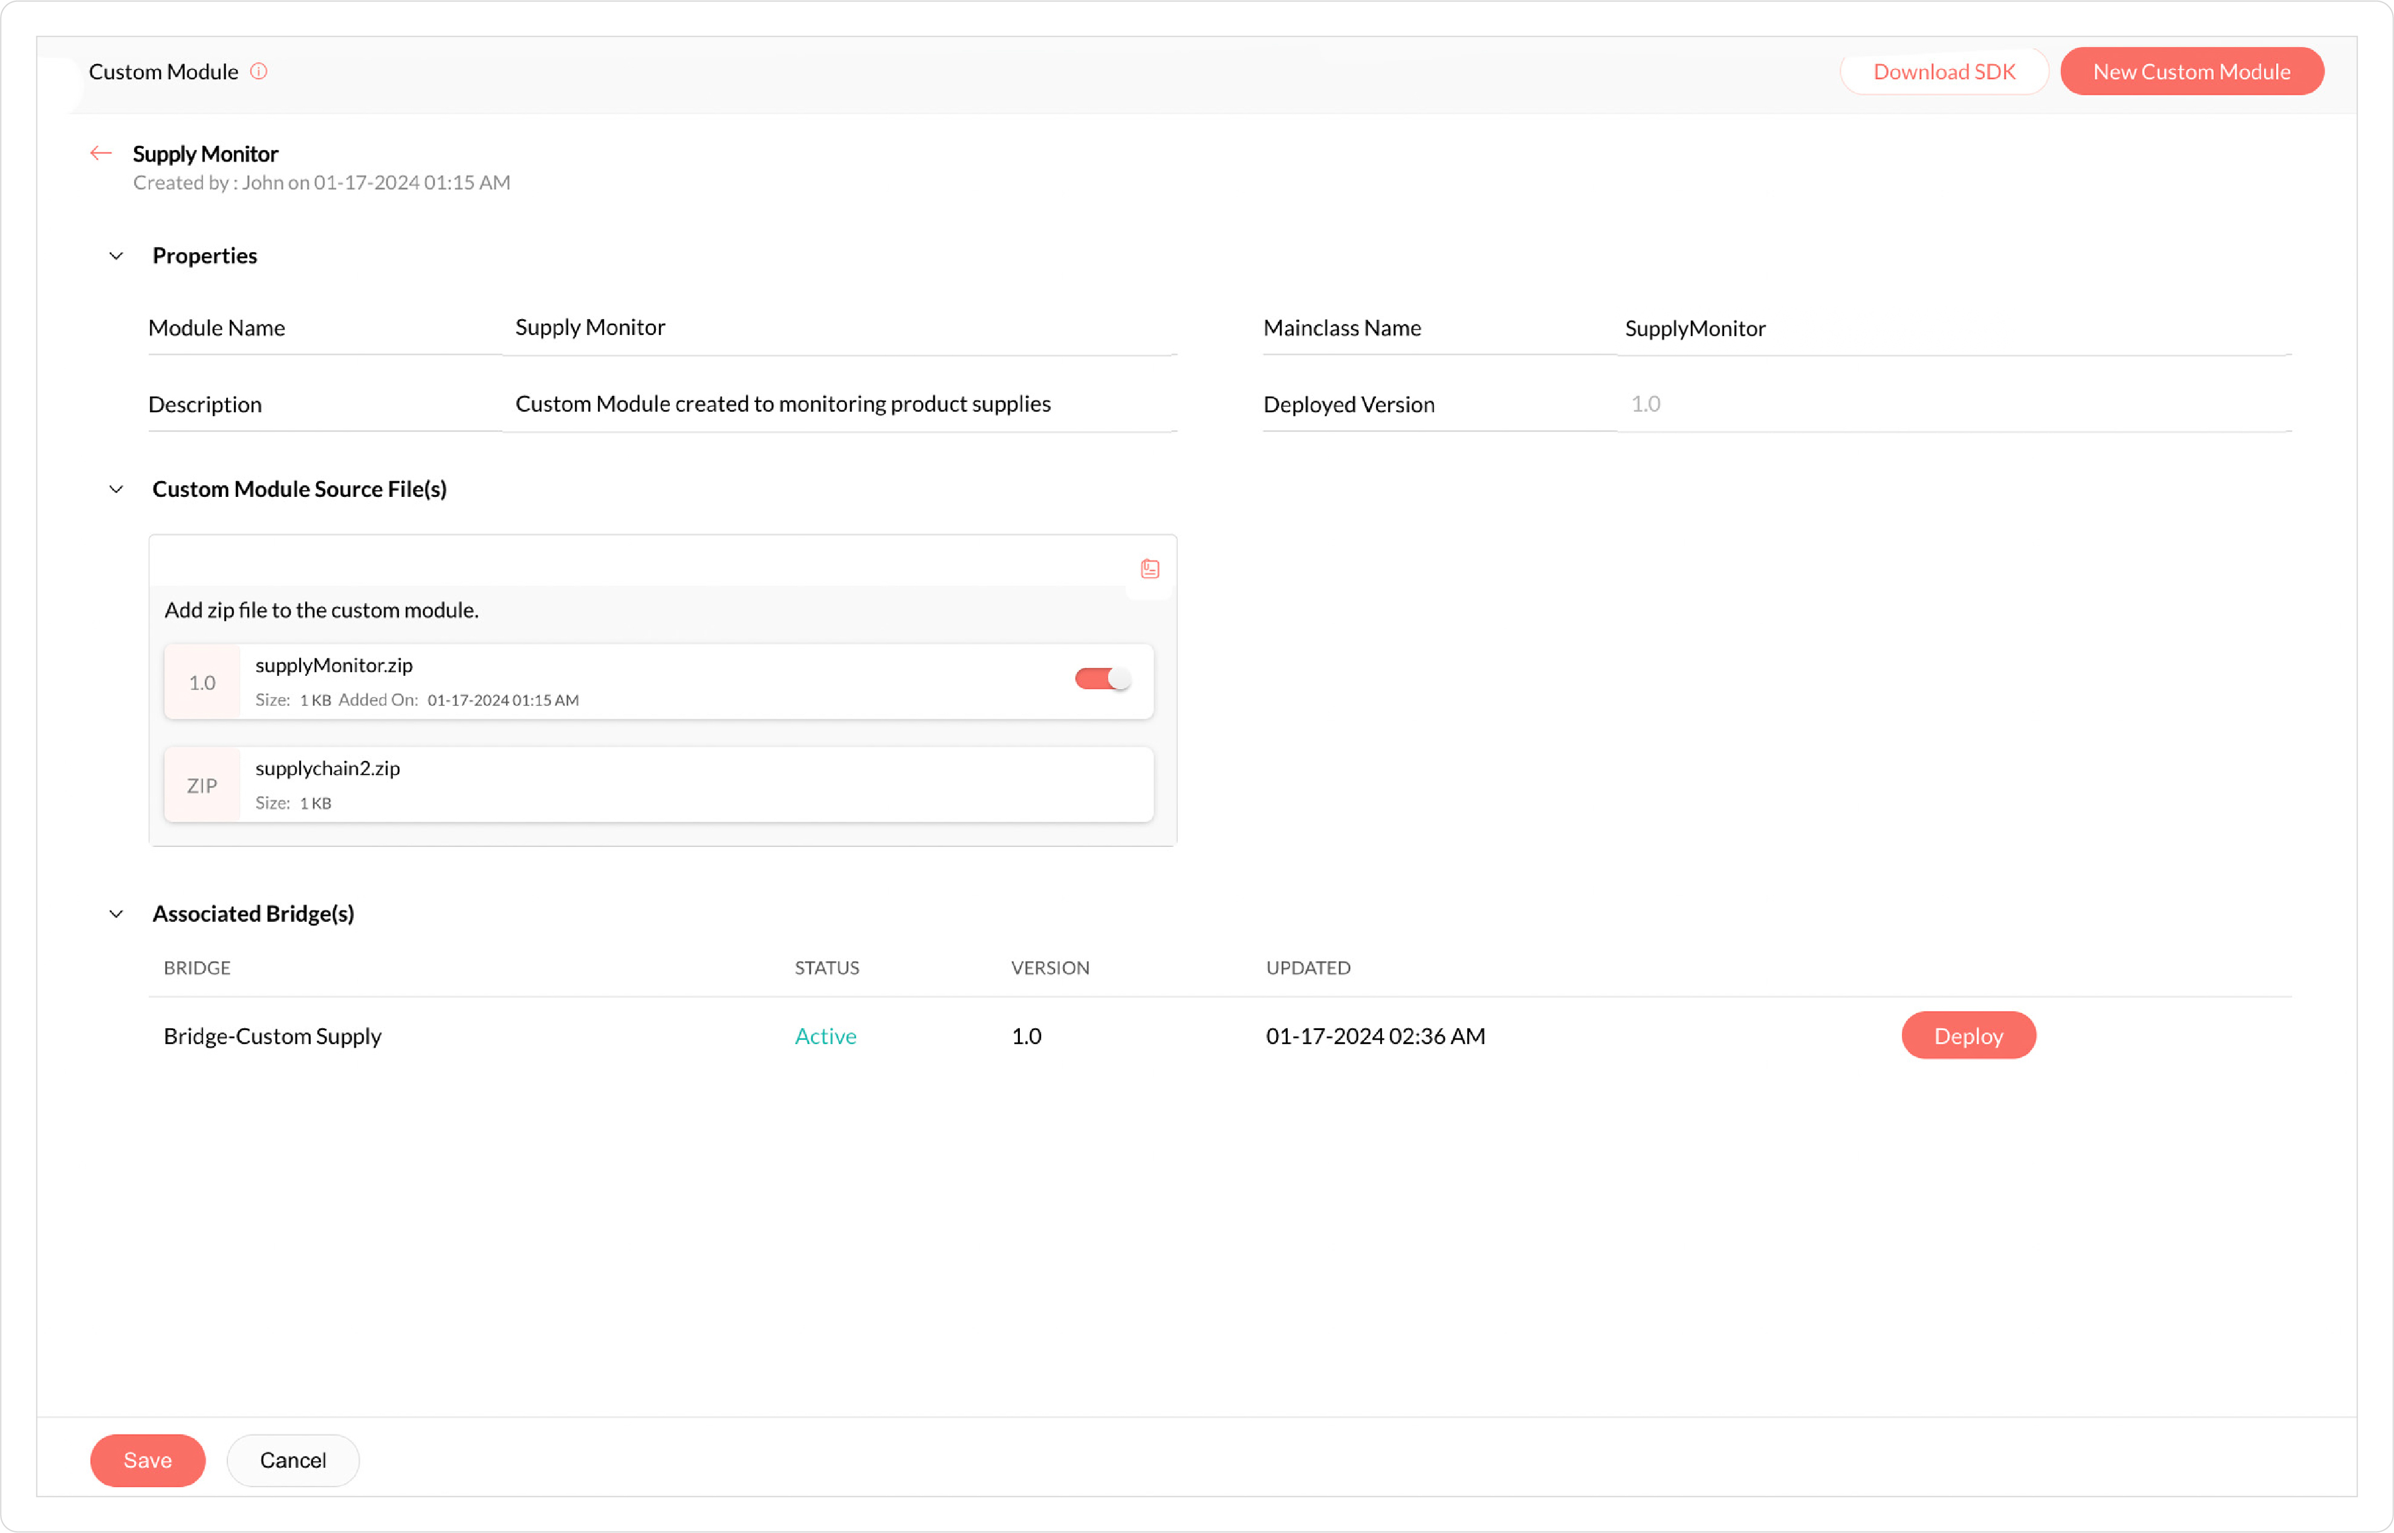
Task: Create a New Custom Module
Action: (x=2191, y=72)
